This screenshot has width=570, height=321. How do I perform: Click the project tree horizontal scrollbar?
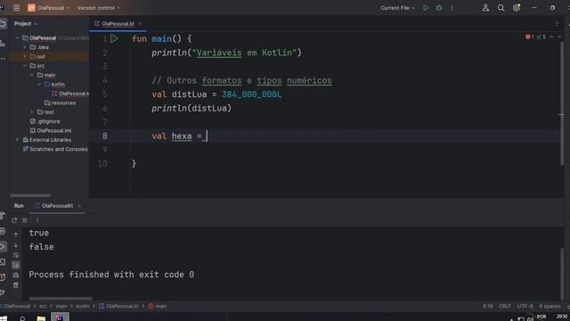(30, 196)
